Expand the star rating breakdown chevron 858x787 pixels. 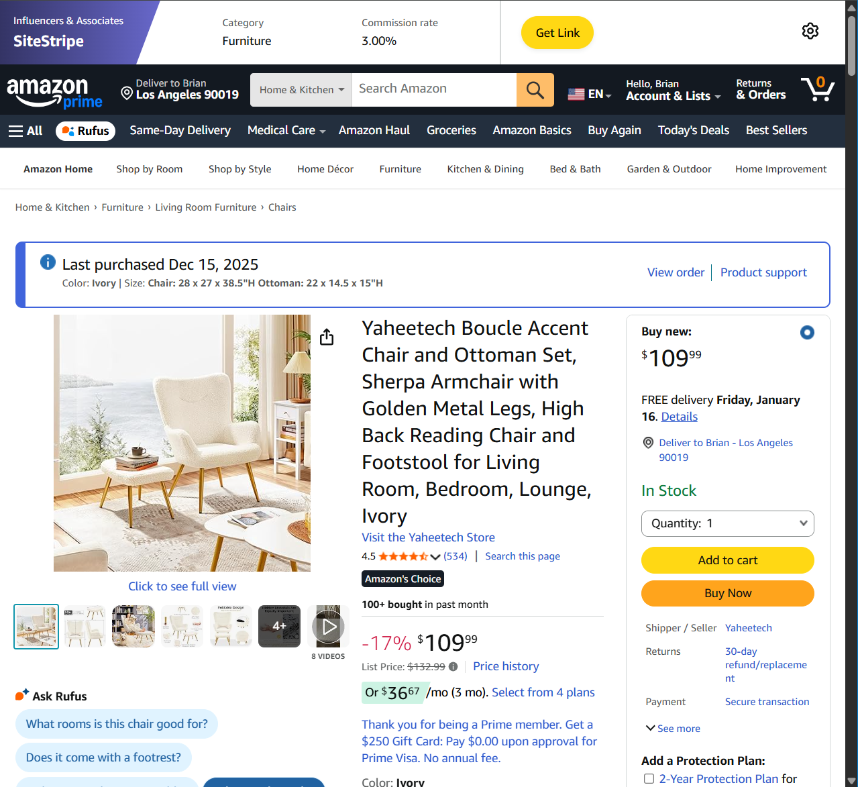tap(435, 557)
